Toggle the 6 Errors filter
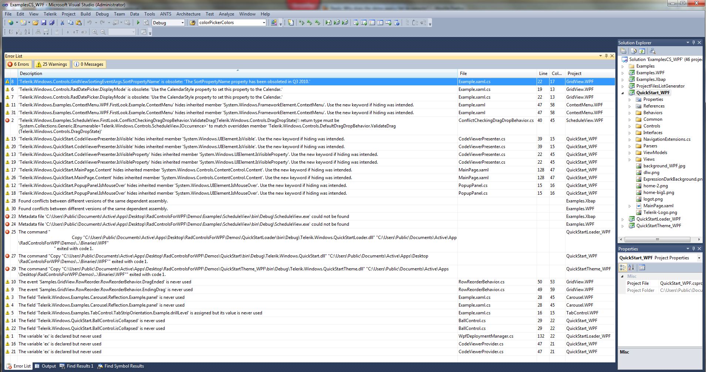This screenshot has height=372, width=706. [18, 64]
